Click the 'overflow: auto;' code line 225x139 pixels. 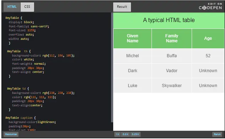[21, 34]
